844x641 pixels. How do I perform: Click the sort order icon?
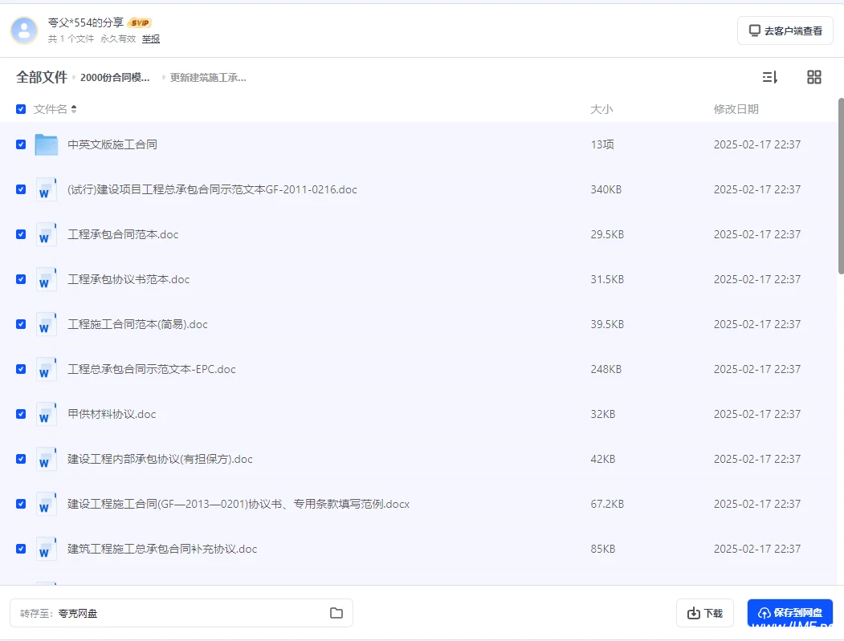tap(769, 77)
